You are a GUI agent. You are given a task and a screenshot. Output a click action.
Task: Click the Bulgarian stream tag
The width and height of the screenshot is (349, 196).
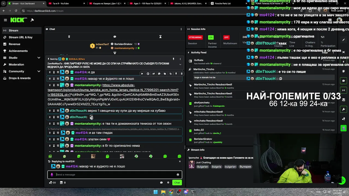(203, 167)
